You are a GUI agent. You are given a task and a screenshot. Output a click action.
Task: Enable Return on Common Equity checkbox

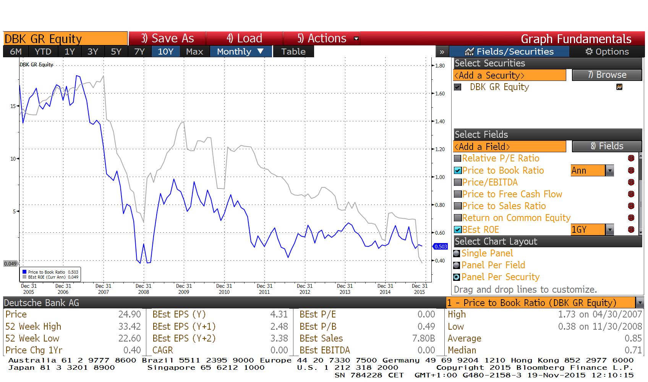tap(457, 218)
